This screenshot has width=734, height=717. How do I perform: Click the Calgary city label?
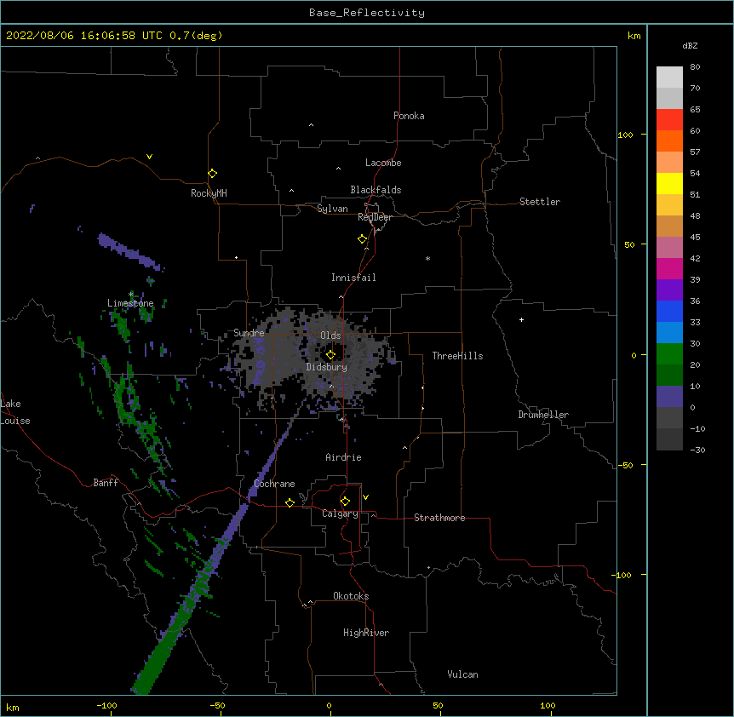(340, 513)
